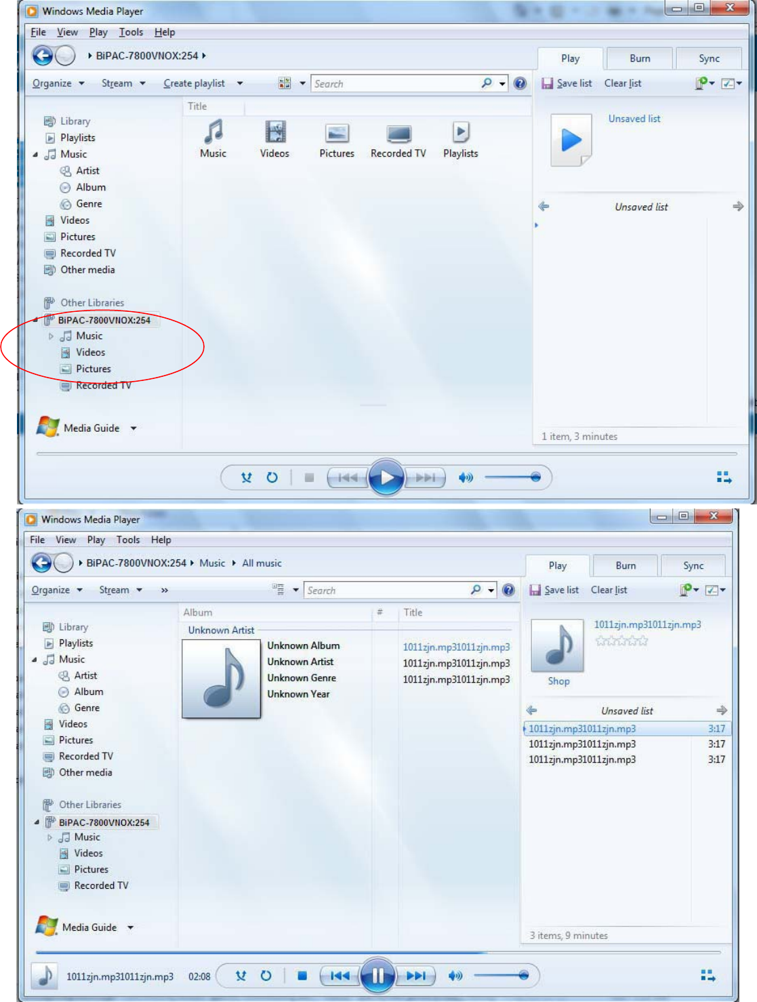Turn on shuffle in upper window
The width and height of the screenshot is (757, 1002).
pos(247,477)
